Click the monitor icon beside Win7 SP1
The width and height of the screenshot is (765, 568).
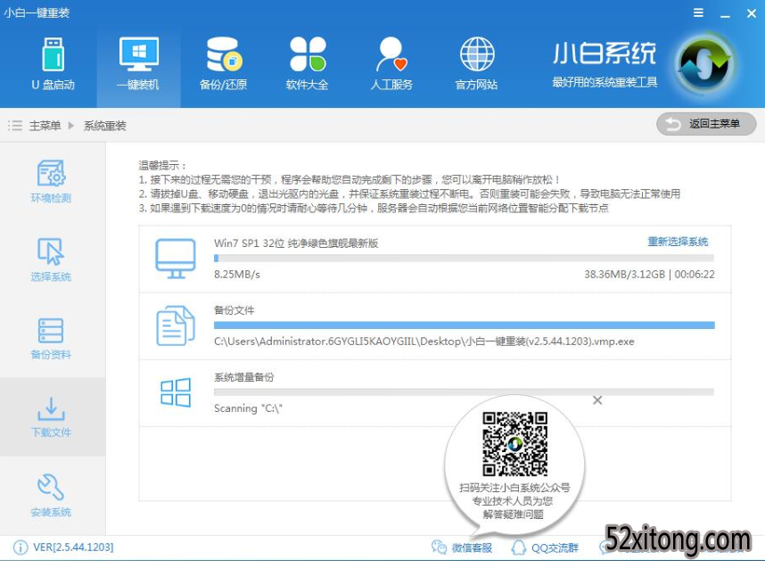pos(176,258)
